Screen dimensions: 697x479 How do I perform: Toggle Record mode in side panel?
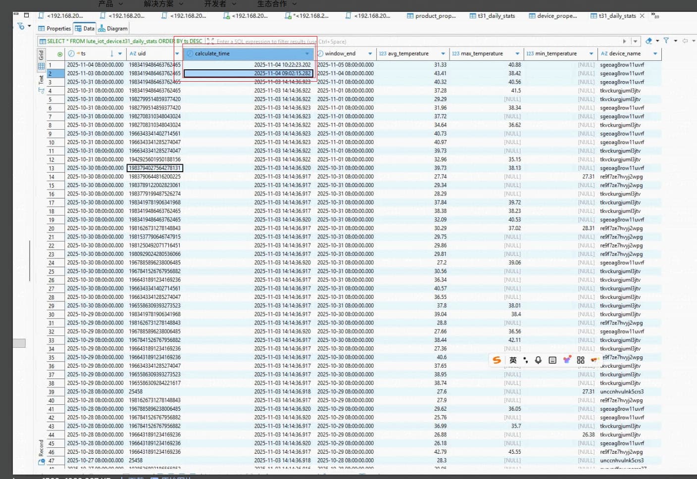tap(41, 448)
